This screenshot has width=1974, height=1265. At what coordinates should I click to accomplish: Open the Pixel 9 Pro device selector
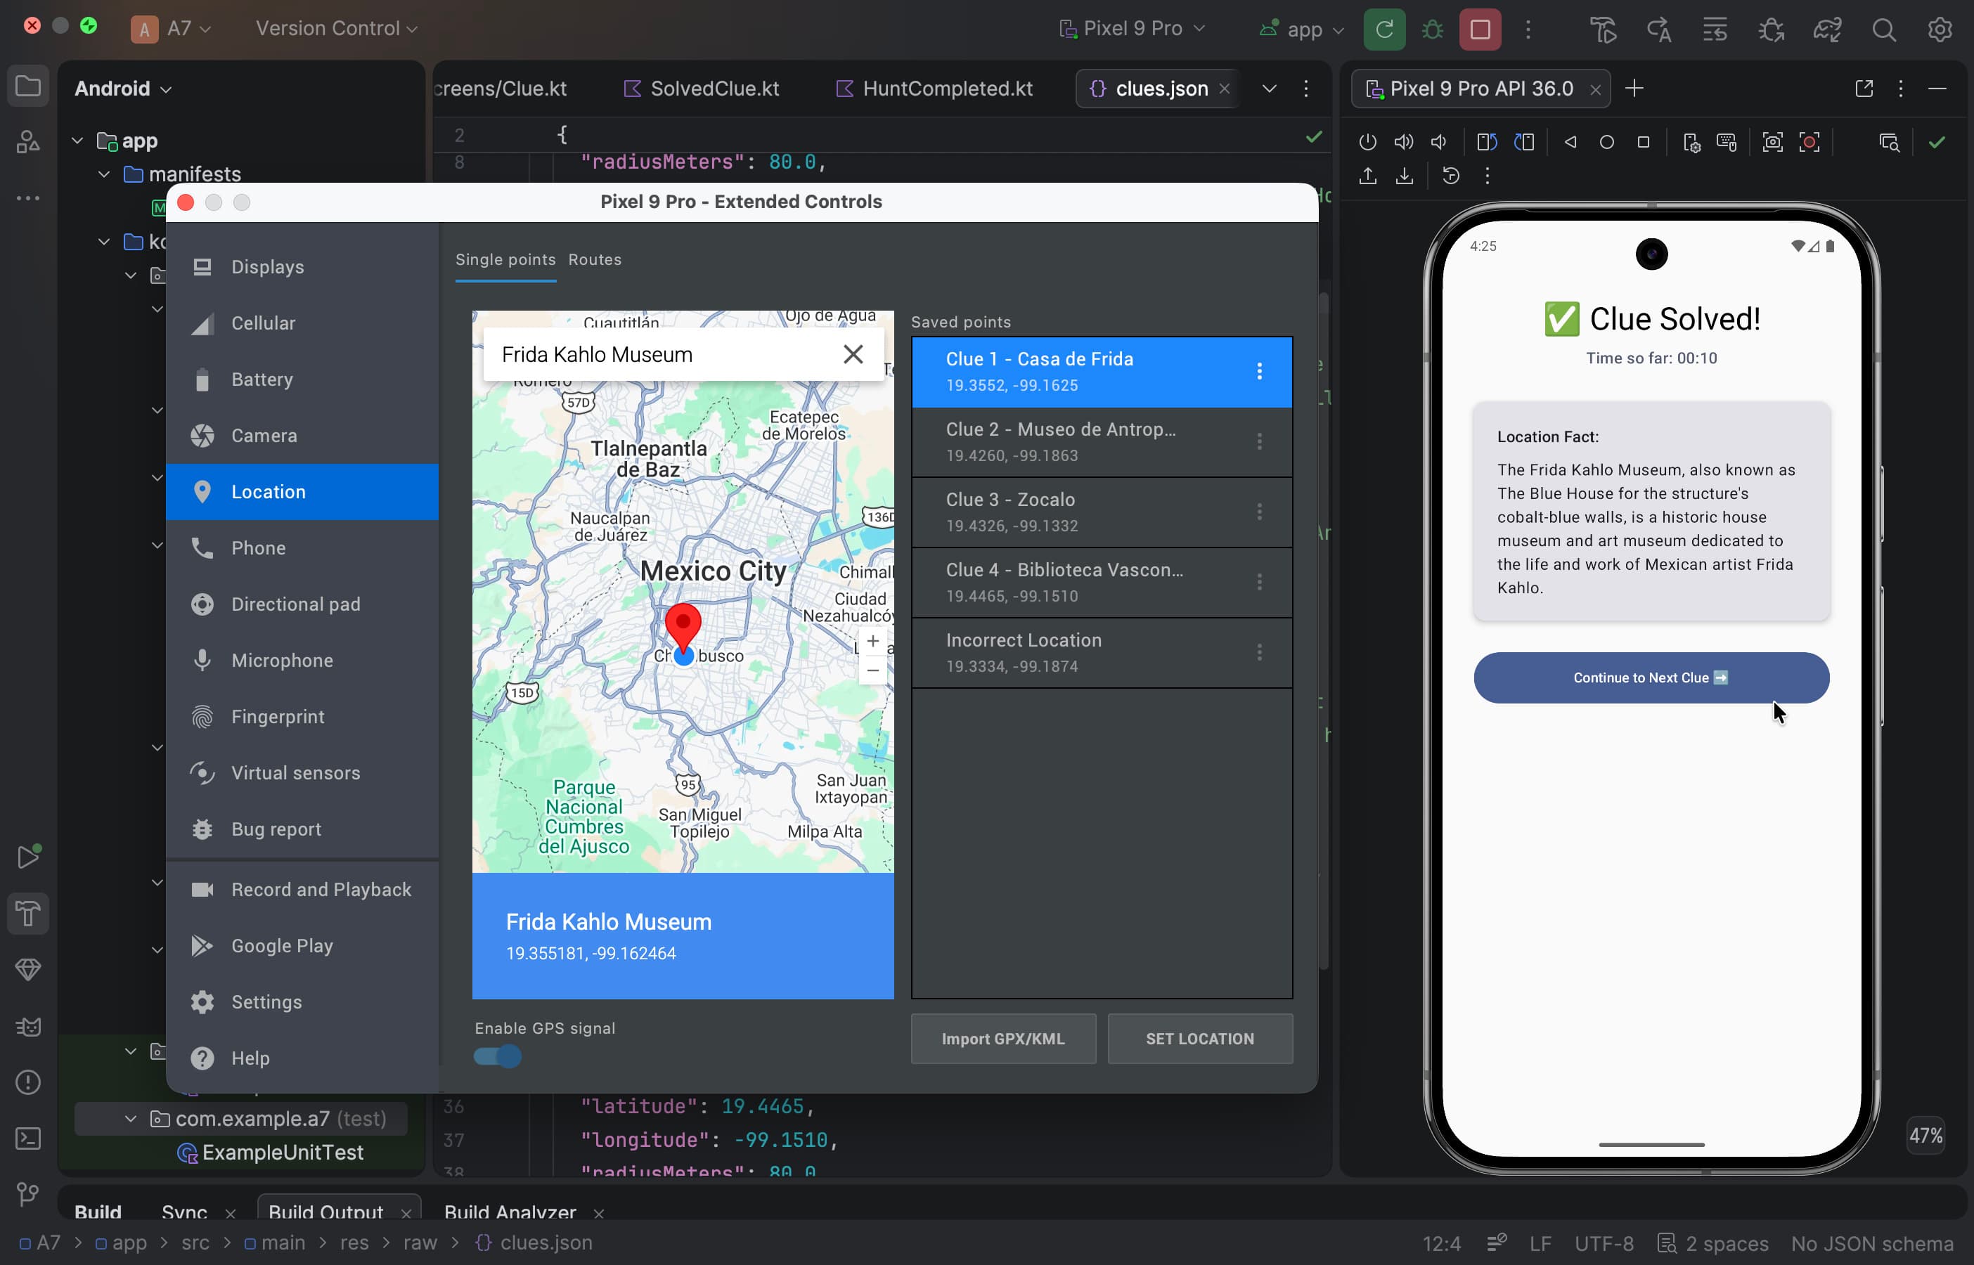pos(1132,29)
